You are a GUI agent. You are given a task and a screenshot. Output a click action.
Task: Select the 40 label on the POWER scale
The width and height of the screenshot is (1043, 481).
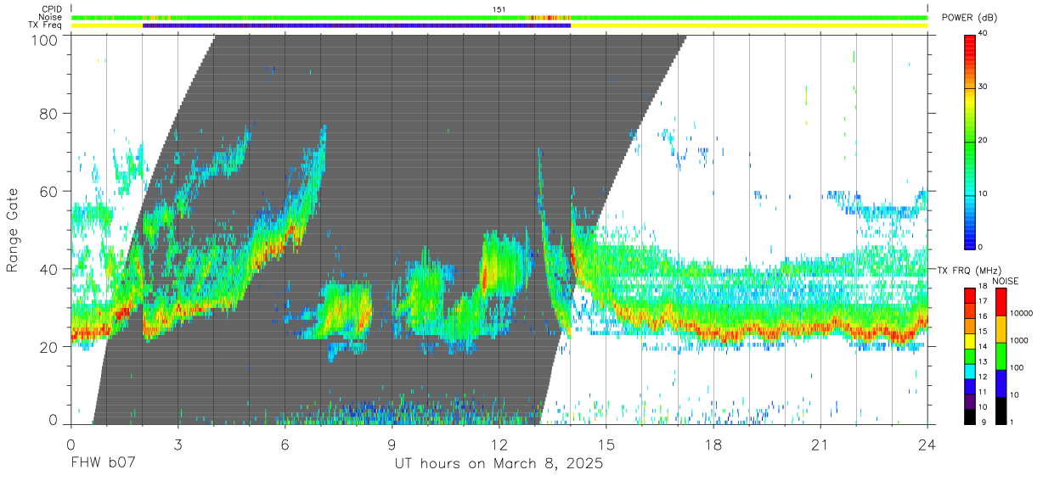point(983,33)
